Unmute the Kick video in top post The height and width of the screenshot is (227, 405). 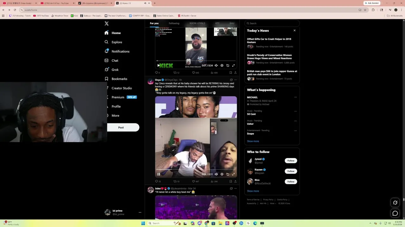pos(216,66)
